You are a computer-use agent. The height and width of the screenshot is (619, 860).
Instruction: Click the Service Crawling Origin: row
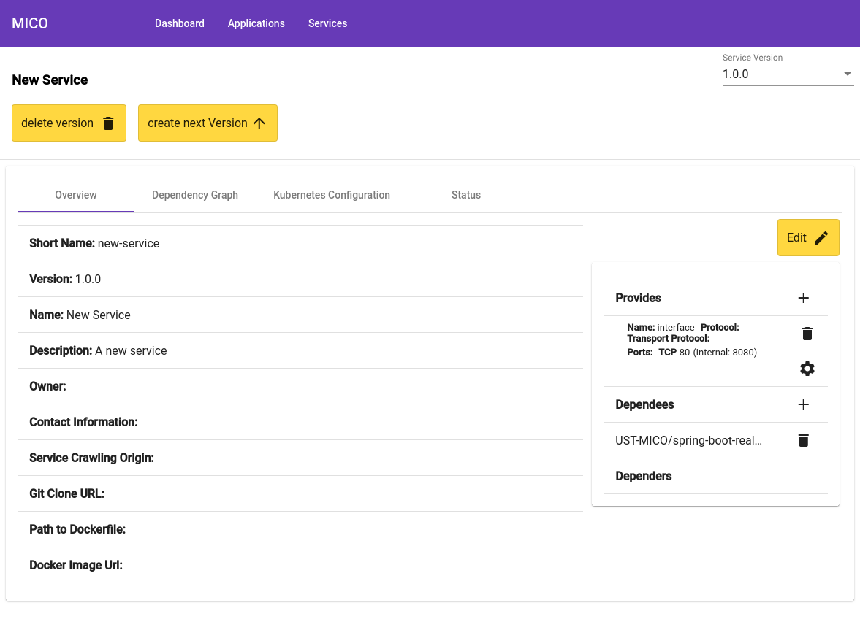point(300,458)
